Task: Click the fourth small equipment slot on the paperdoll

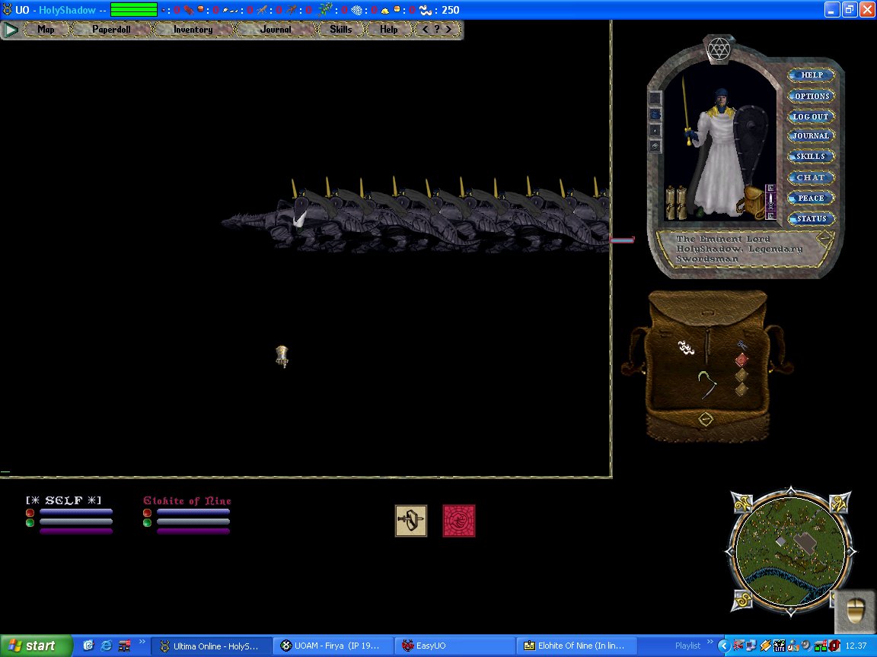Action: pos(655,146)
